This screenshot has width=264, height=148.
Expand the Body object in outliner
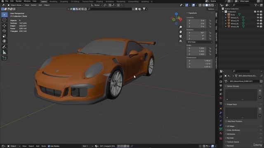pos(226,15)
